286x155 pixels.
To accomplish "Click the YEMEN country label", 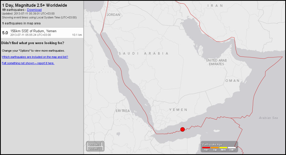I will click(x=178, y=110).
